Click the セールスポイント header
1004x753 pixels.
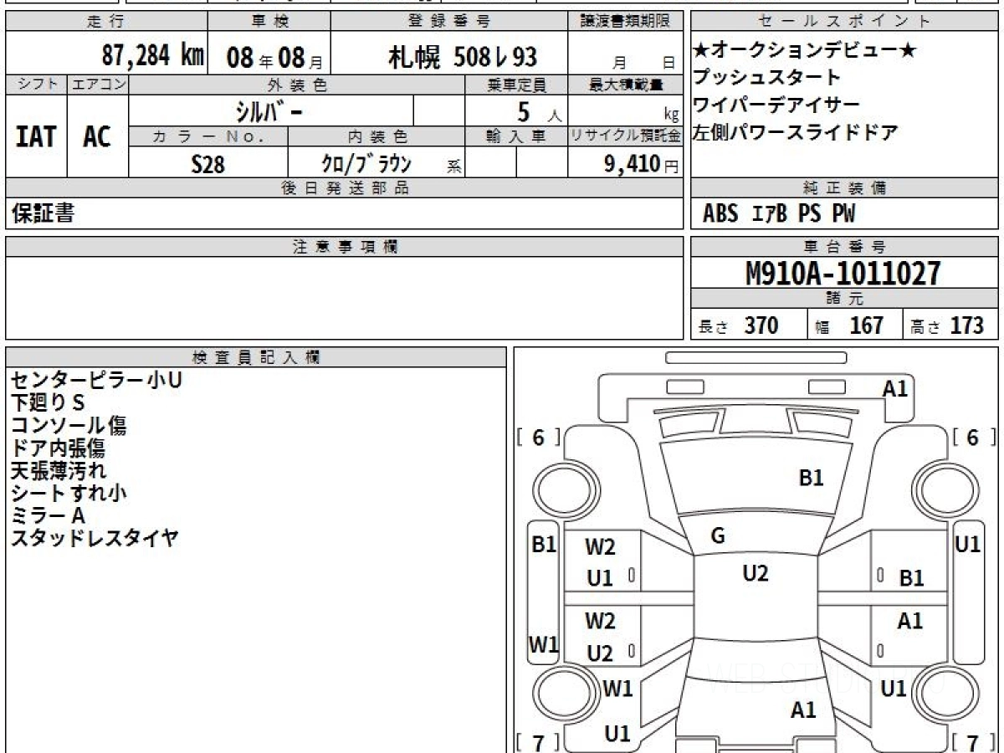click(x=845, y=22)
